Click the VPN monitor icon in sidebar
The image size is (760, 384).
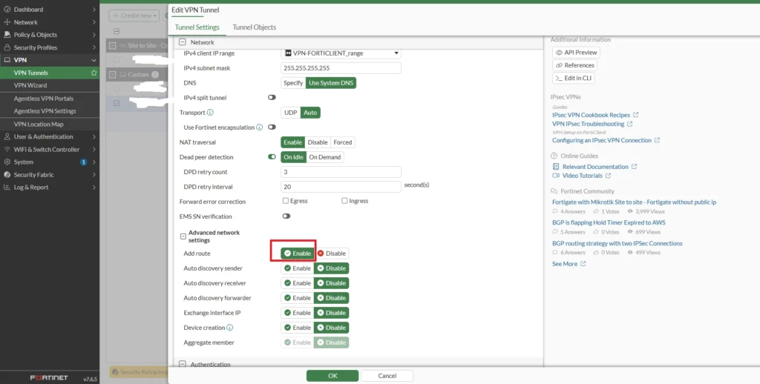click(7, 60)
